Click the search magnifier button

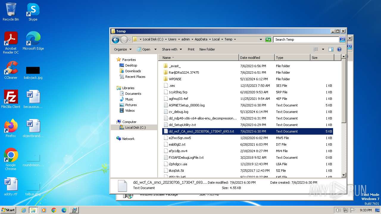tap(342, 39)
